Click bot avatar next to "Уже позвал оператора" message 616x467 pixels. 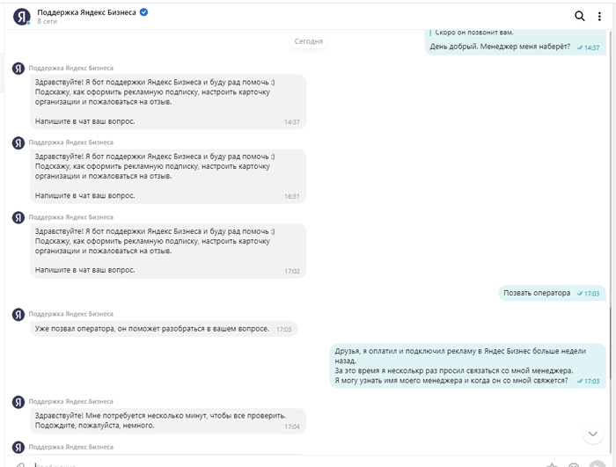tap(18, 314)
